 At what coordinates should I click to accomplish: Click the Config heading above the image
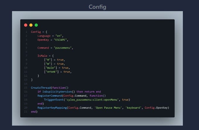click(x=97, y=7)
